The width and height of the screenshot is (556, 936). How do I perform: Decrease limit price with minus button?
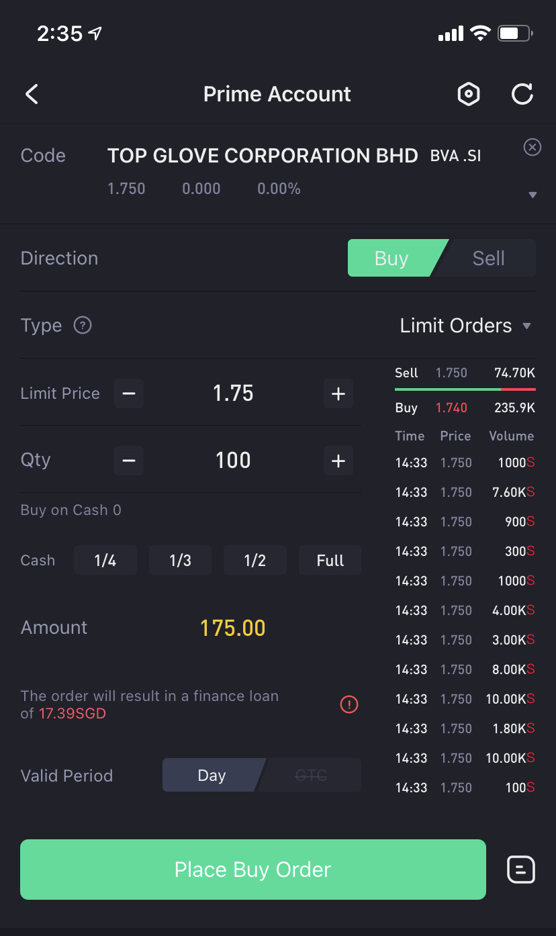[x=129, y=393]
